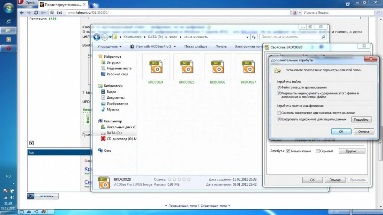Click Explorer's blue back arrow
383x215 pixels.
(x=97, y=37)
